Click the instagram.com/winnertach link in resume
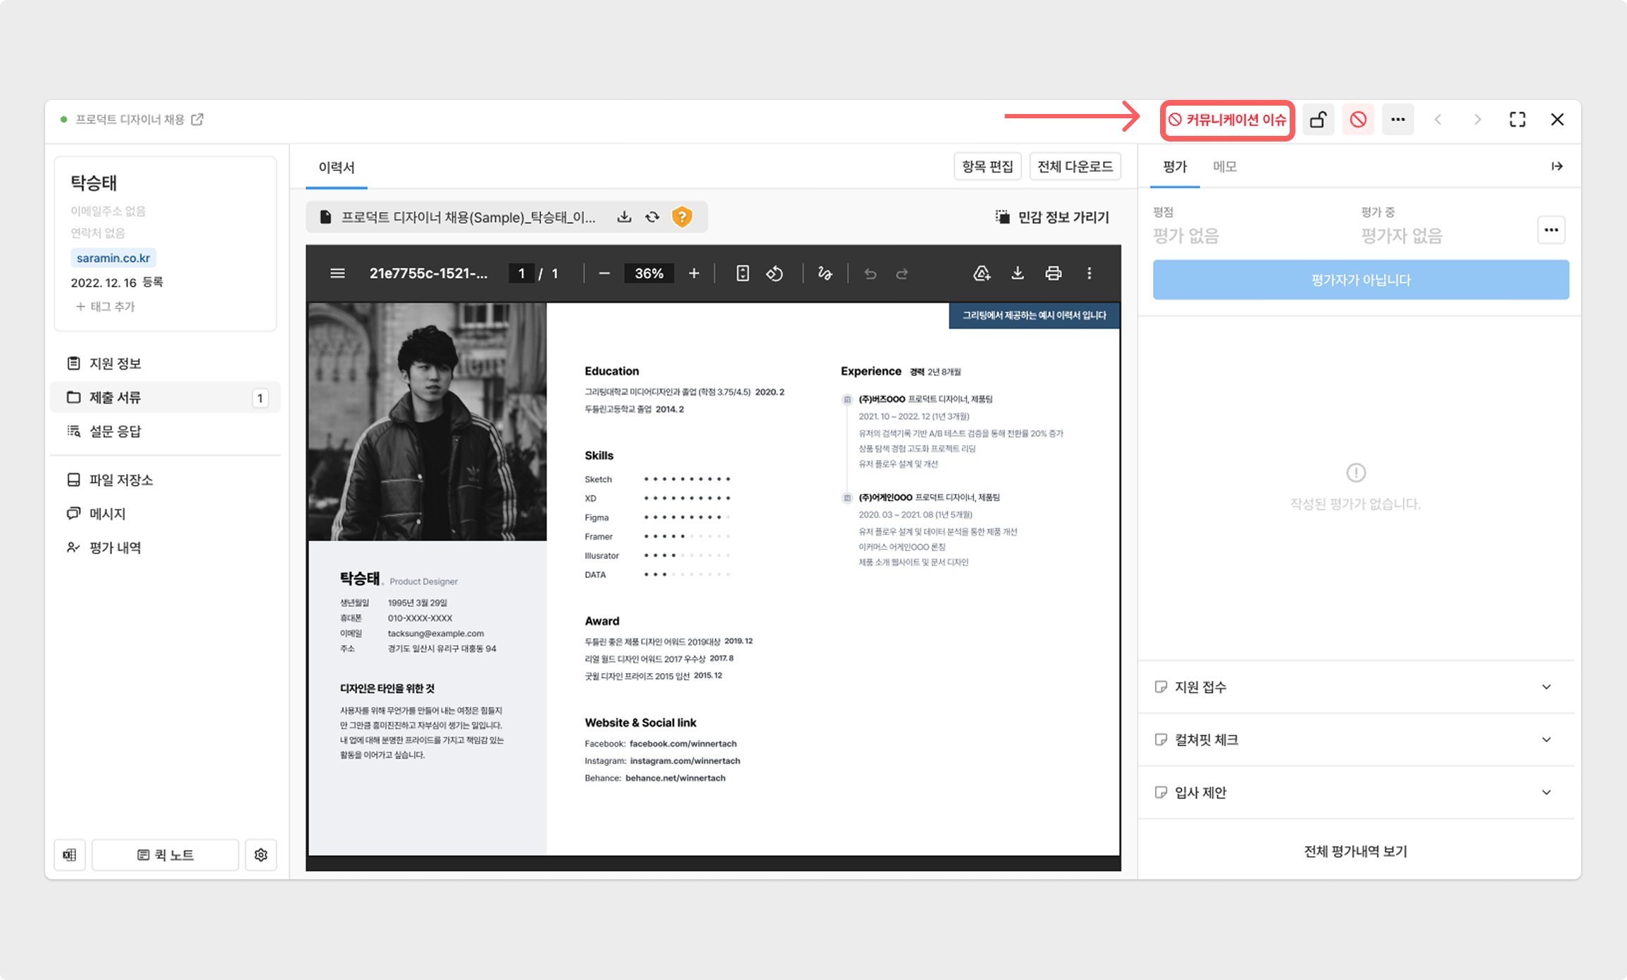Screen dimensions: 1627x980 tap(685, 760)
